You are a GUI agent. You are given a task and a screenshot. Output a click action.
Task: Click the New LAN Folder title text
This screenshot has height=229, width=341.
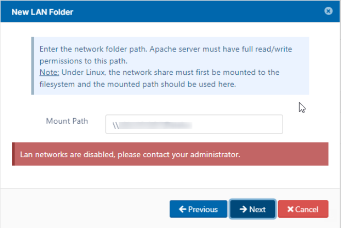(42, 11)
